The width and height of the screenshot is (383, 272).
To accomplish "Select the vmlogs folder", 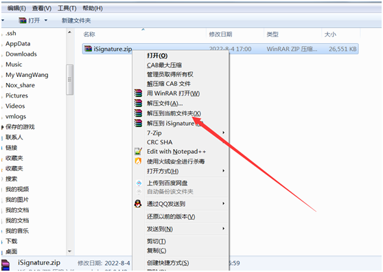I will coord(16,117).
